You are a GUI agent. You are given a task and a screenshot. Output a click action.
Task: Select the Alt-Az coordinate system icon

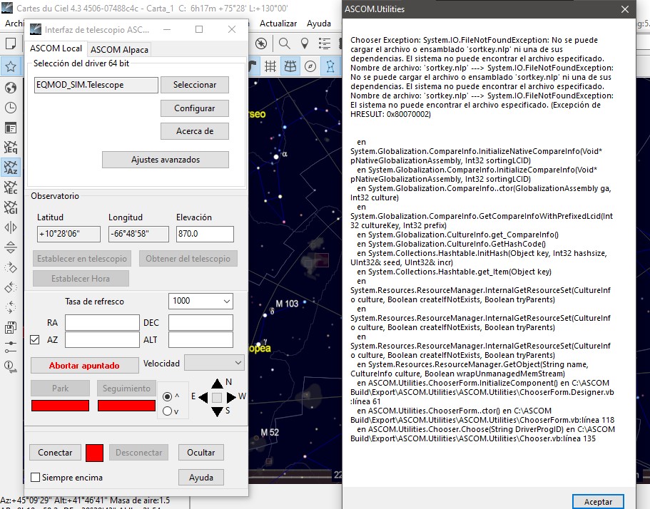point(11,168)
